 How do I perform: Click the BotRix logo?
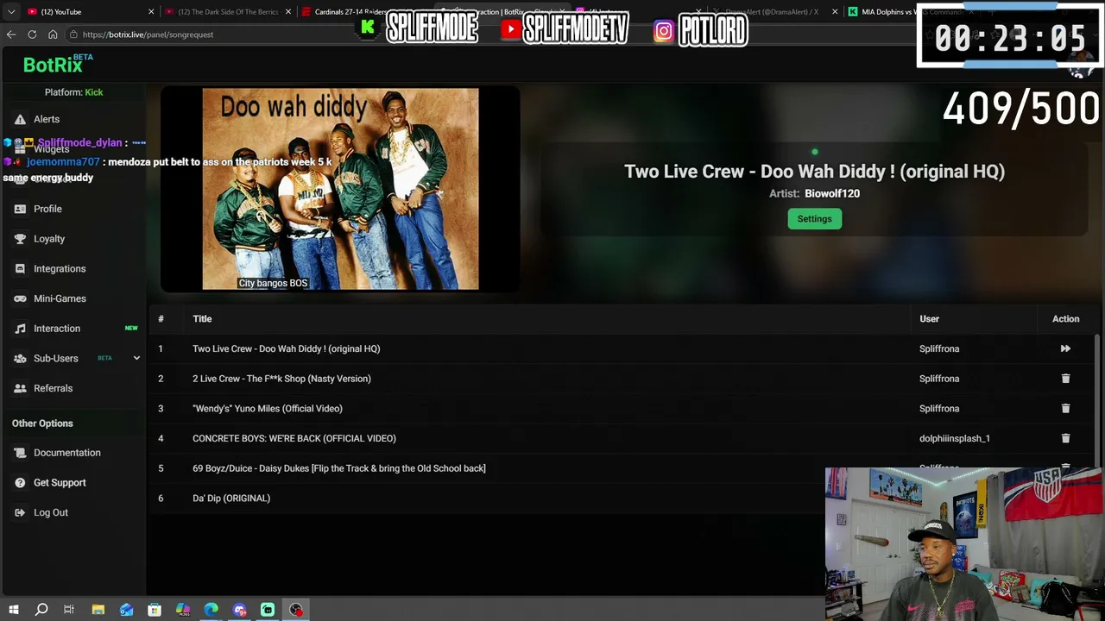(53, 65)
